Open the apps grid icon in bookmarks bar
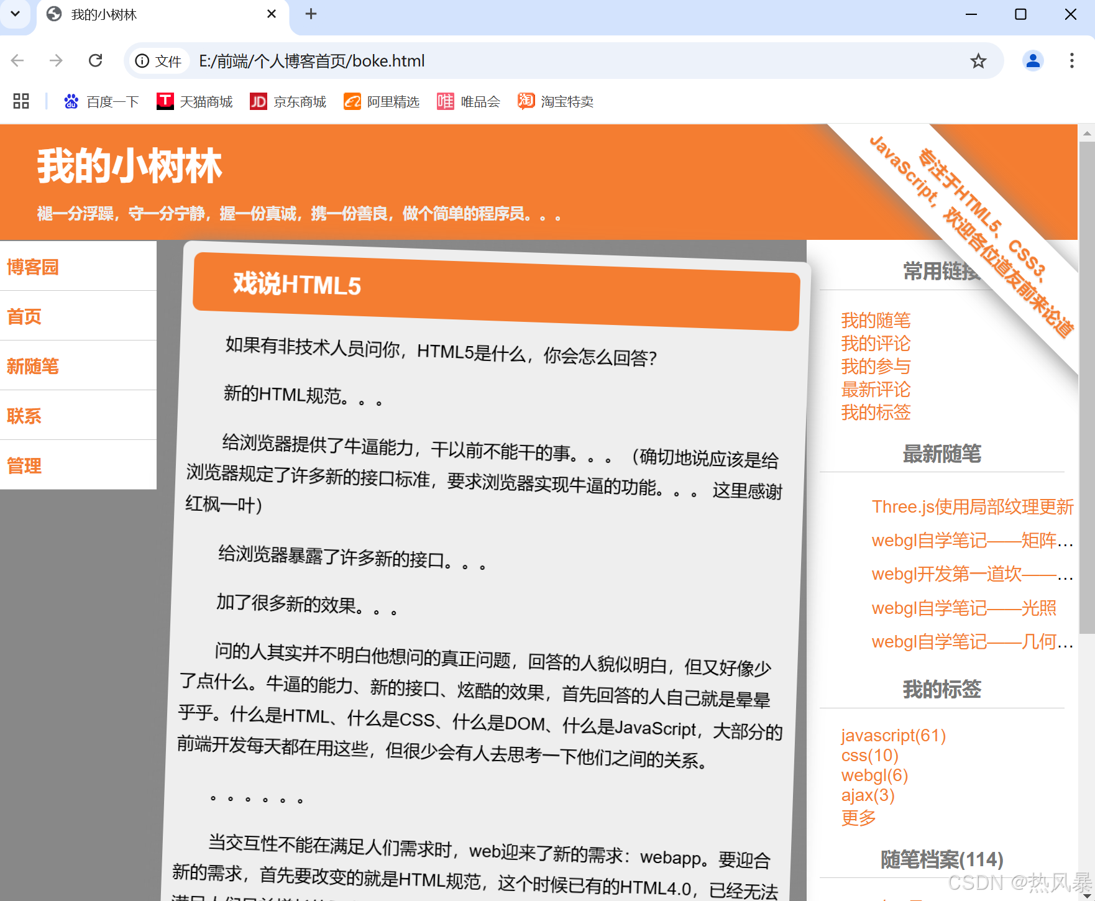Viewport: 1095px width, 901px height. 21,101
